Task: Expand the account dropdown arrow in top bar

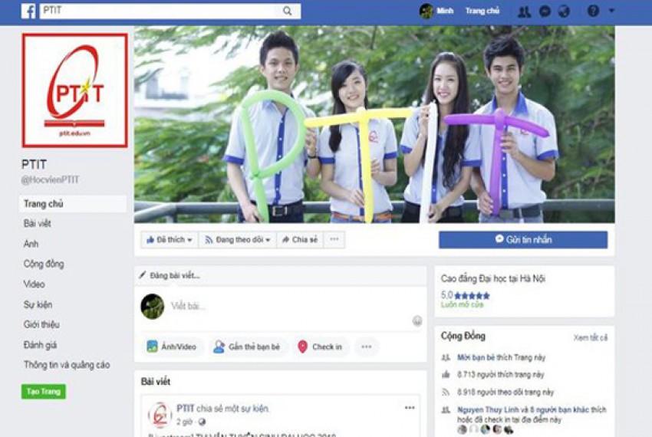Action: [x=611, y=11]
